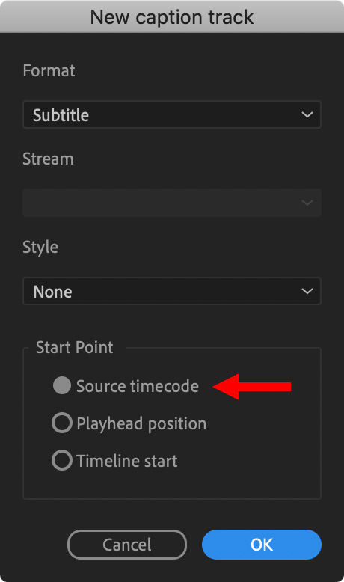344x582 pixels.
Task: Click the chevron arrow in Format combo box
Action: [307, 114]
